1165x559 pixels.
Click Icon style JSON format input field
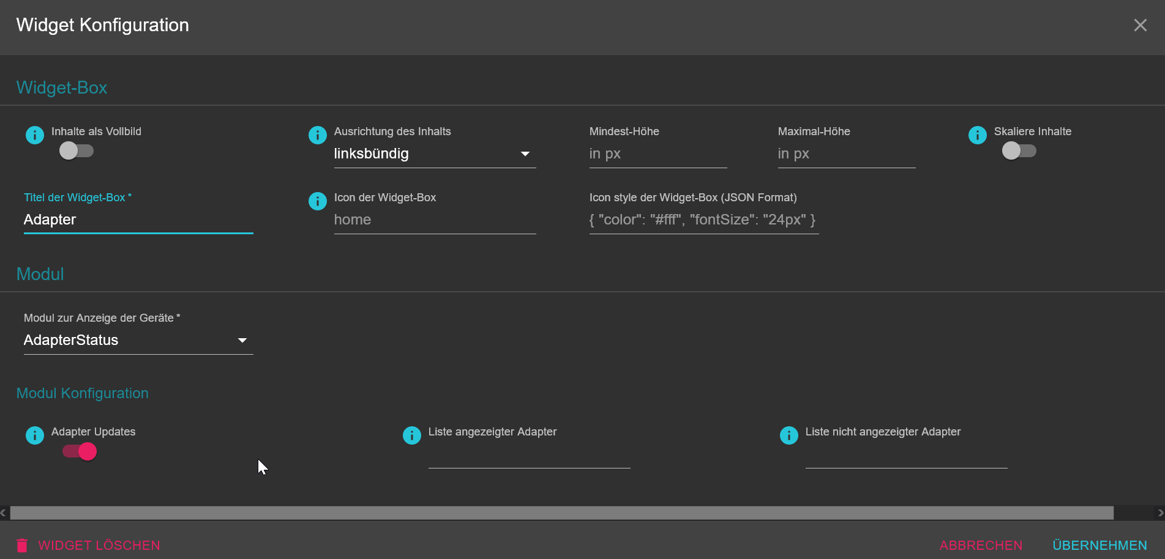[704, 220]
